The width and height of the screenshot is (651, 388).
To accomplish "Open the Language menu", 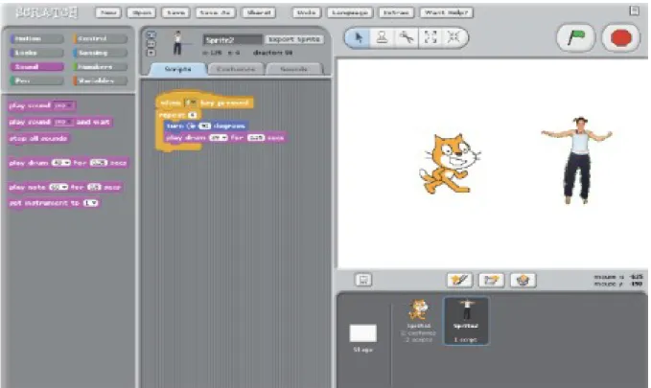I will (x=350, y=12).
